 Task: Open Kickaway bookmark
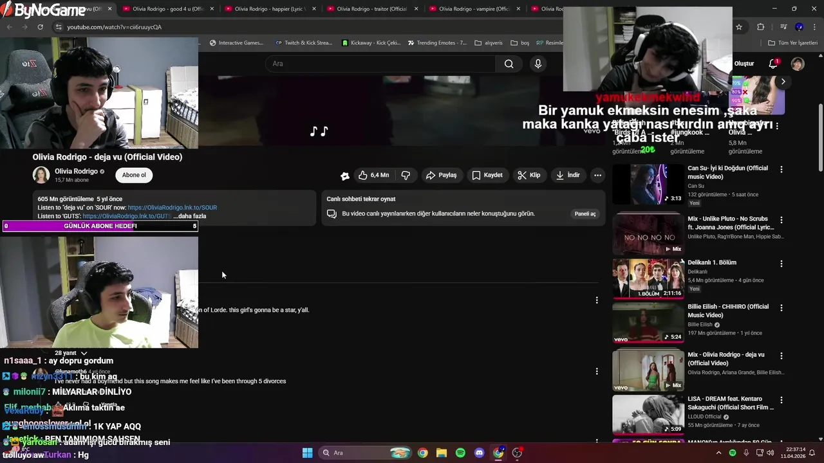coord(371,43)
